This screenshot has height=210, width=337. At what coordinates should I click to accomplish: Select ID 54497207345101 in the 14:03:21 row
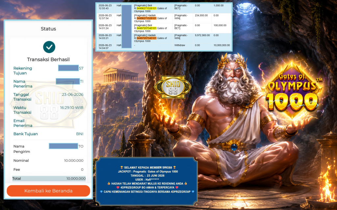(x=146, y=38)
